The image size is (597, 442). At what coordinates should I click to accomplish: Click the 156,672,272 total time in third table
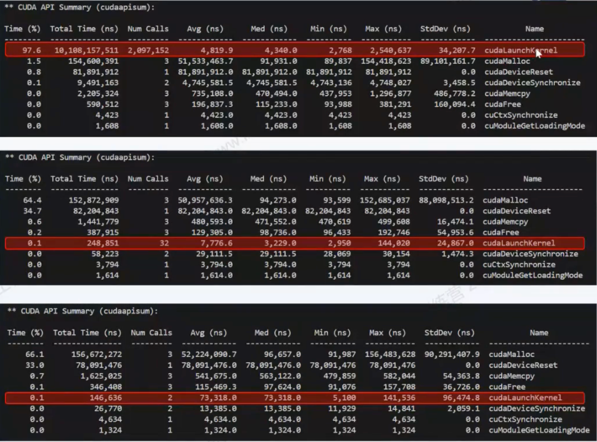(x=96, y=354)
